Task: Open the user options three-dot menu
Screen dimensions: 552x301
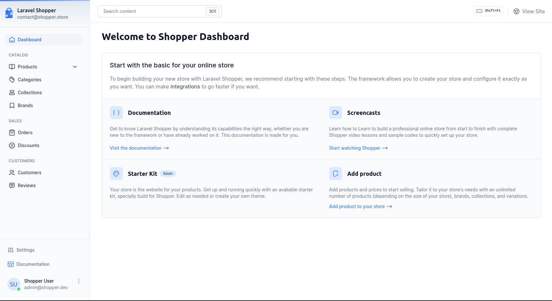Action: (x=79, y=281)
